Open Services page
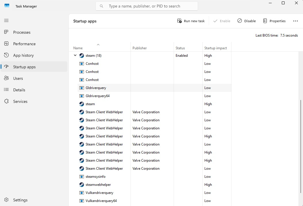303x206 pixels. pyautogui.click(x=34, y=101)
